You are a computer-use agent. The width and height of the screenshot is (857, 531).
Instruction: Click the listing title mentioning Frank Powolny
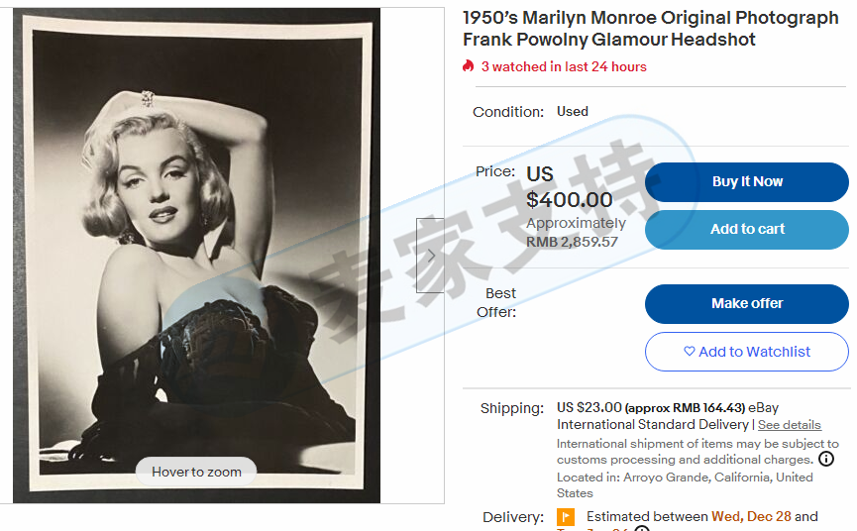pos(650,29)
